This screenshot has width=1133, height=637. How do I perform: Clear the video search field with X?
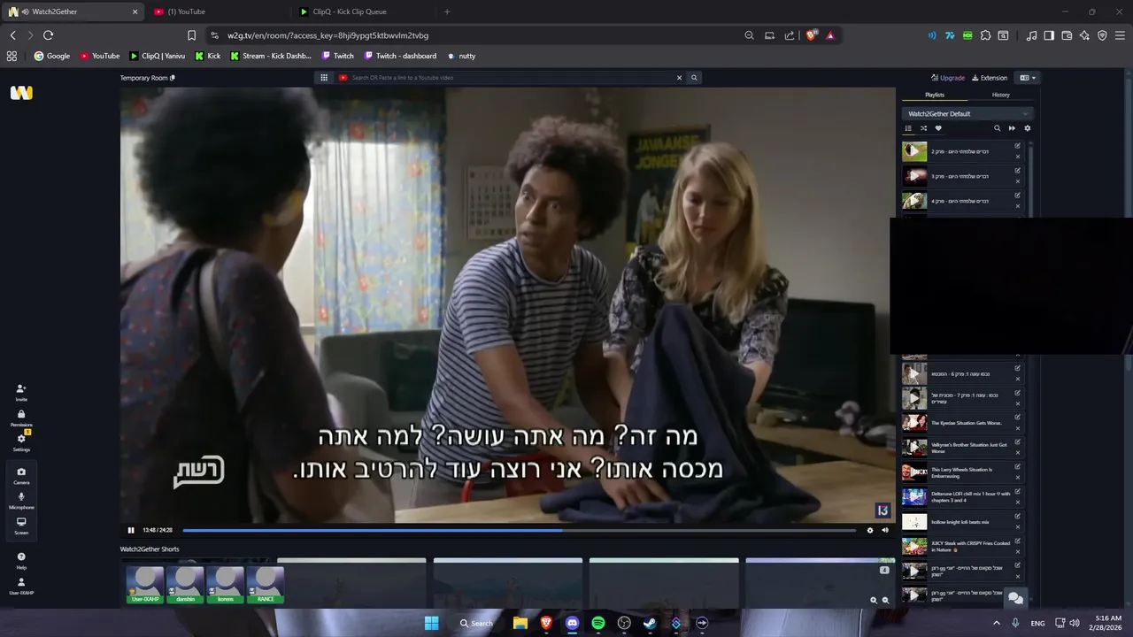[x=680, y=78]
